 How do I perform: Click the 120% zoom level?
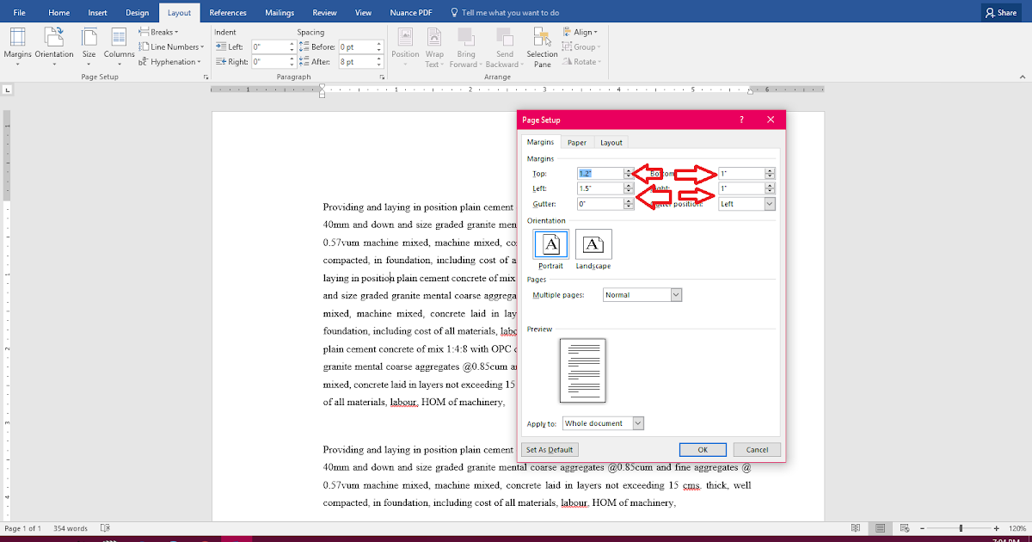[x=1019, y=528]
